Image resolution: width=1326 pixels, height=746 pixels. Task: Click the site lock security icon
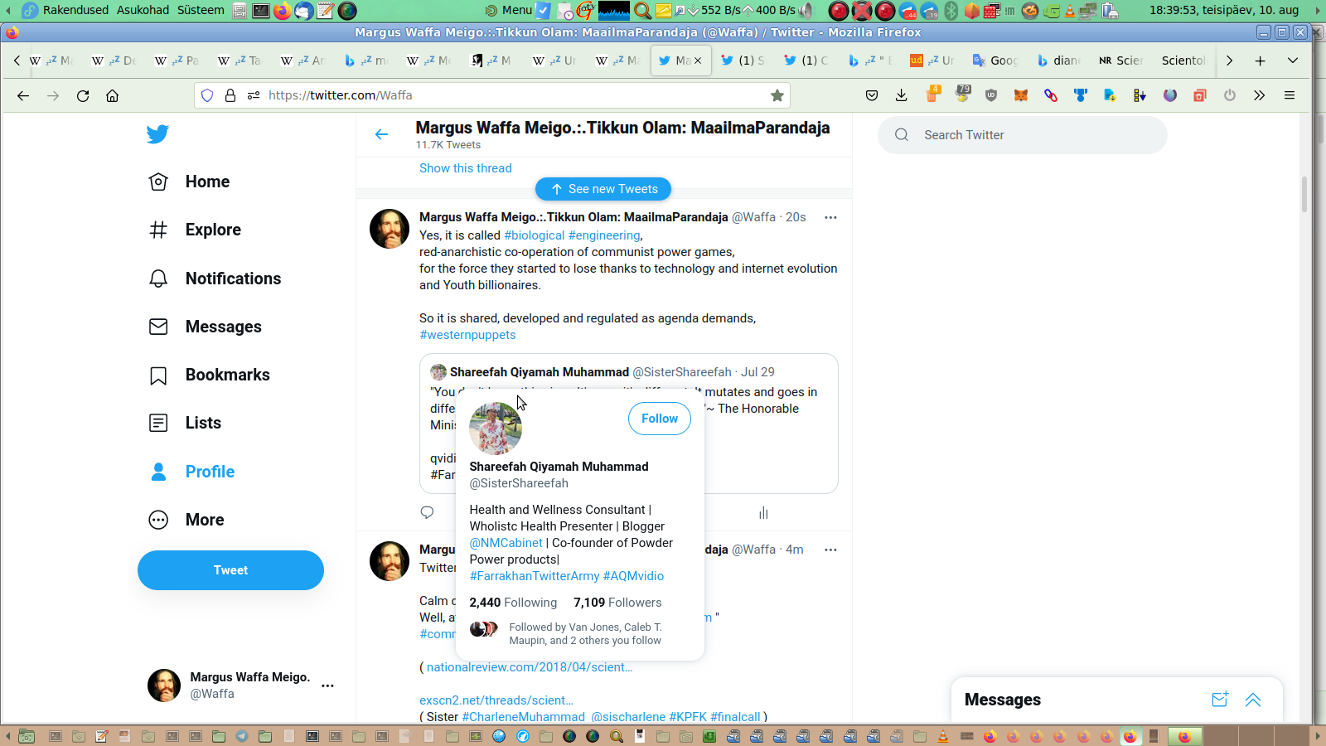pos(230,95)
